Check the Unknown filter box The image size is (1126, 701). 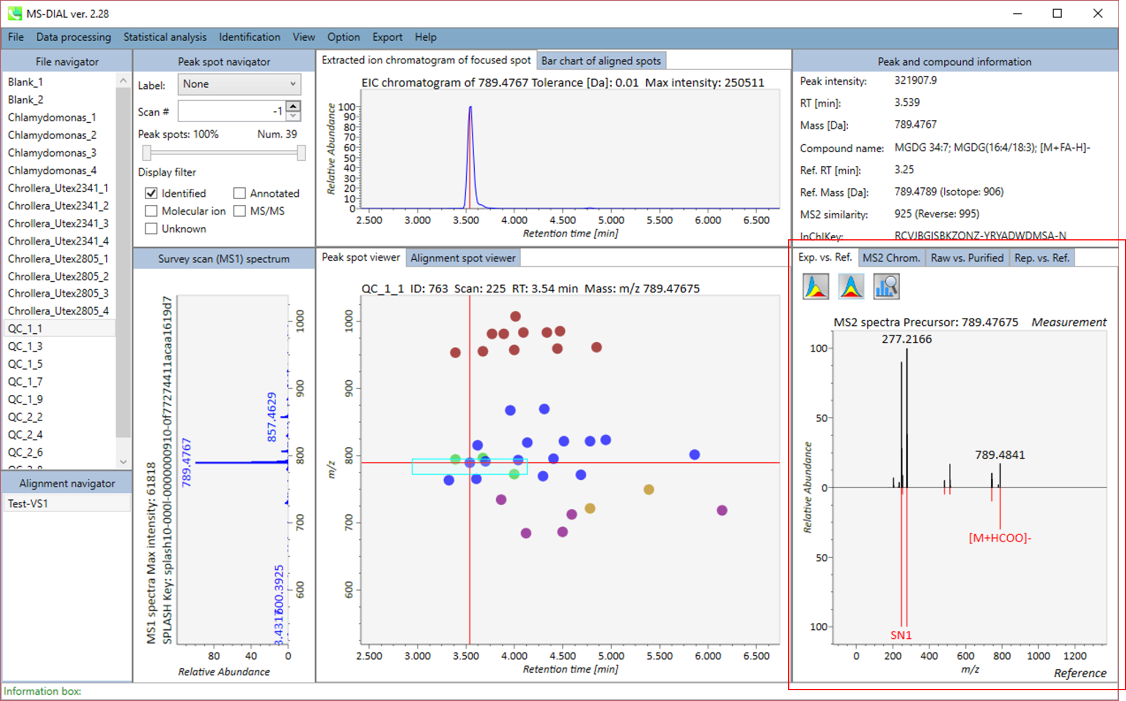point(151,229)
